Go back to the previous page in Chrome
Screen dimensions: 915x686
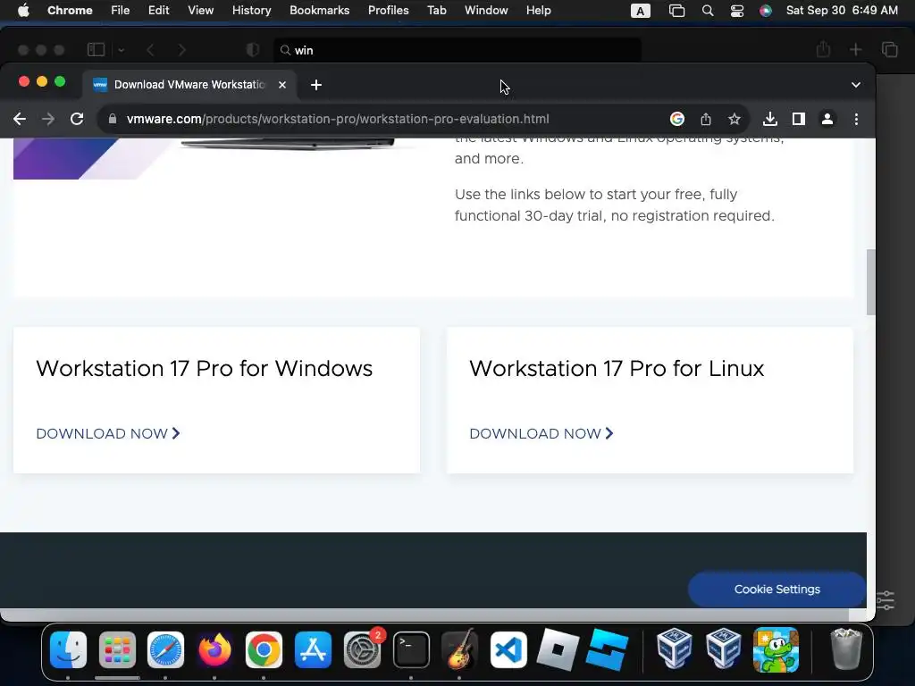20,119
